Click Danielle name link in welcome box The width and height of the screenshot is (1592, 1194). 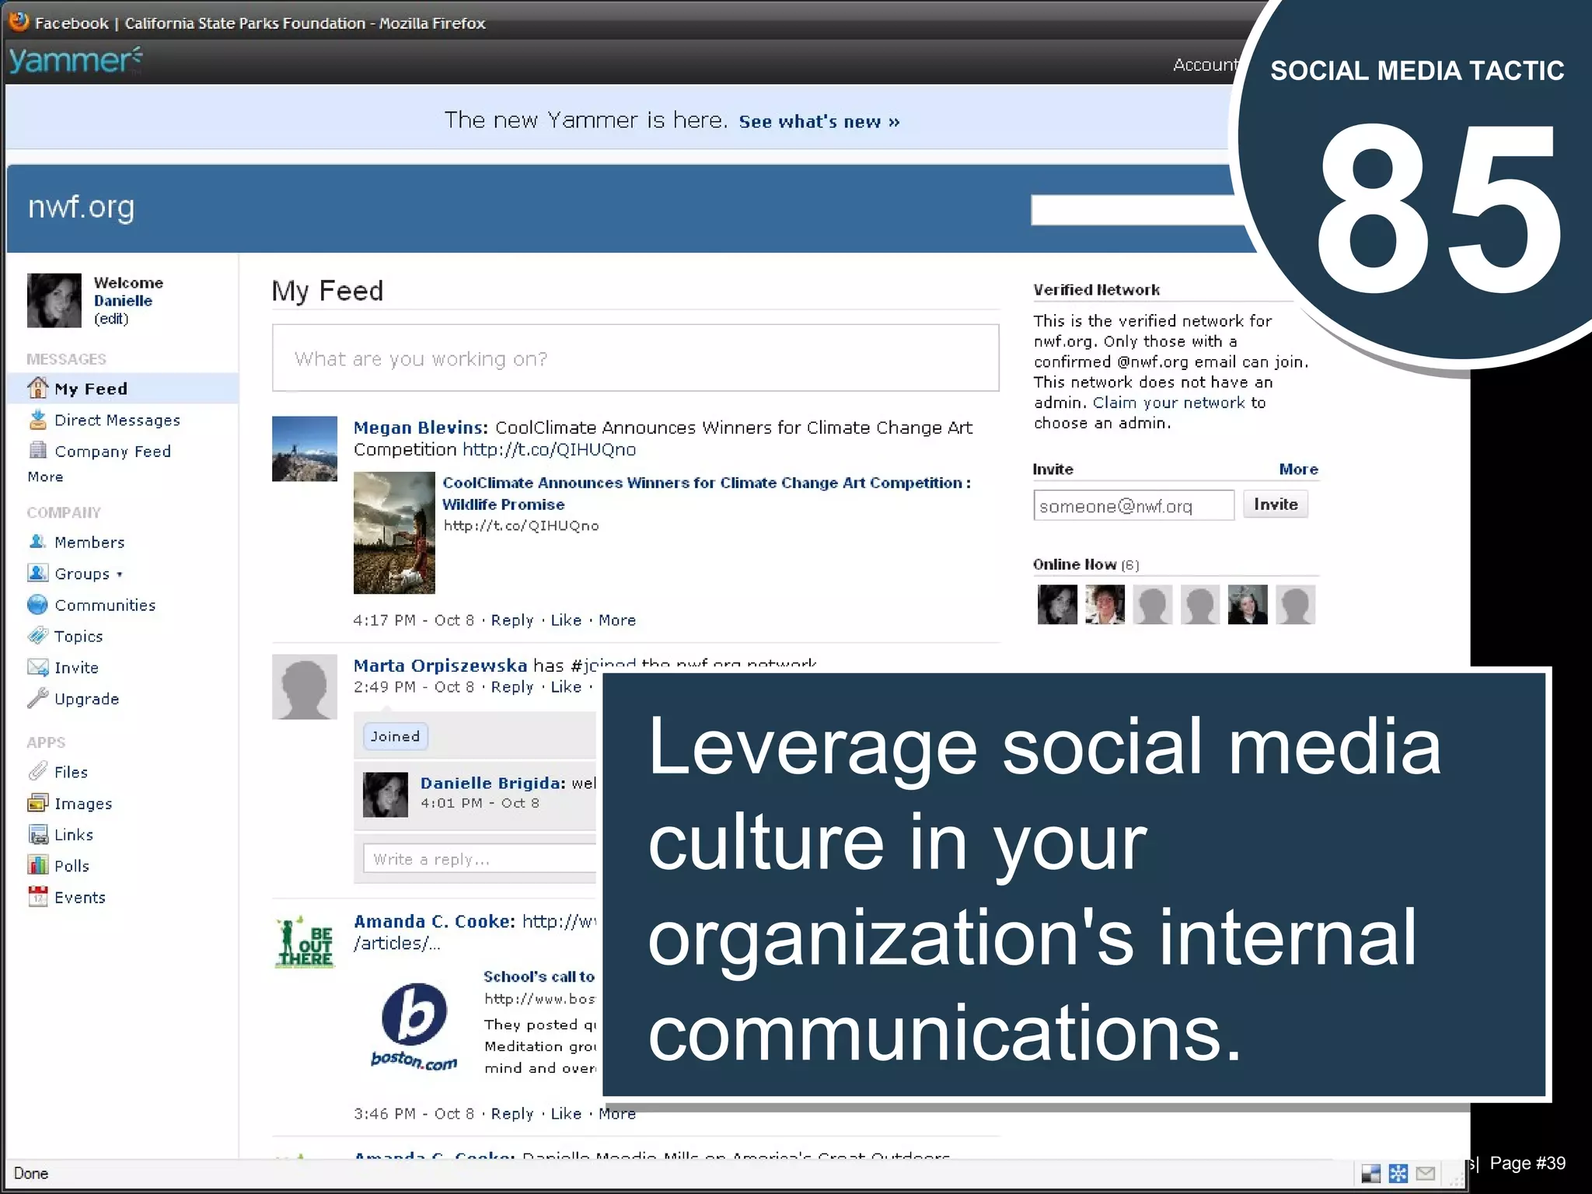click(x=123, y=300)
